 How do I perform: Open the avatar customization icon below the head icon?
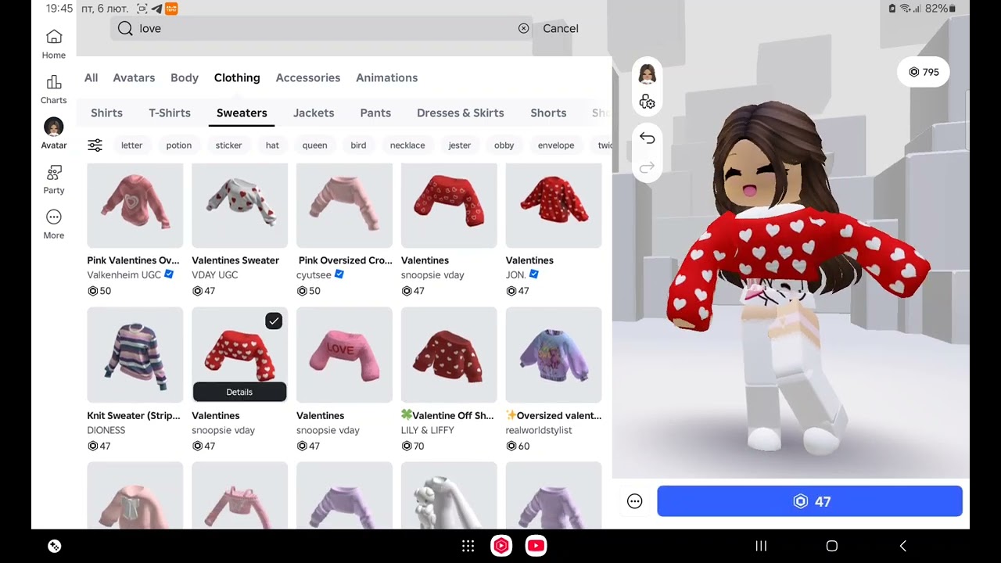[647, 102]
